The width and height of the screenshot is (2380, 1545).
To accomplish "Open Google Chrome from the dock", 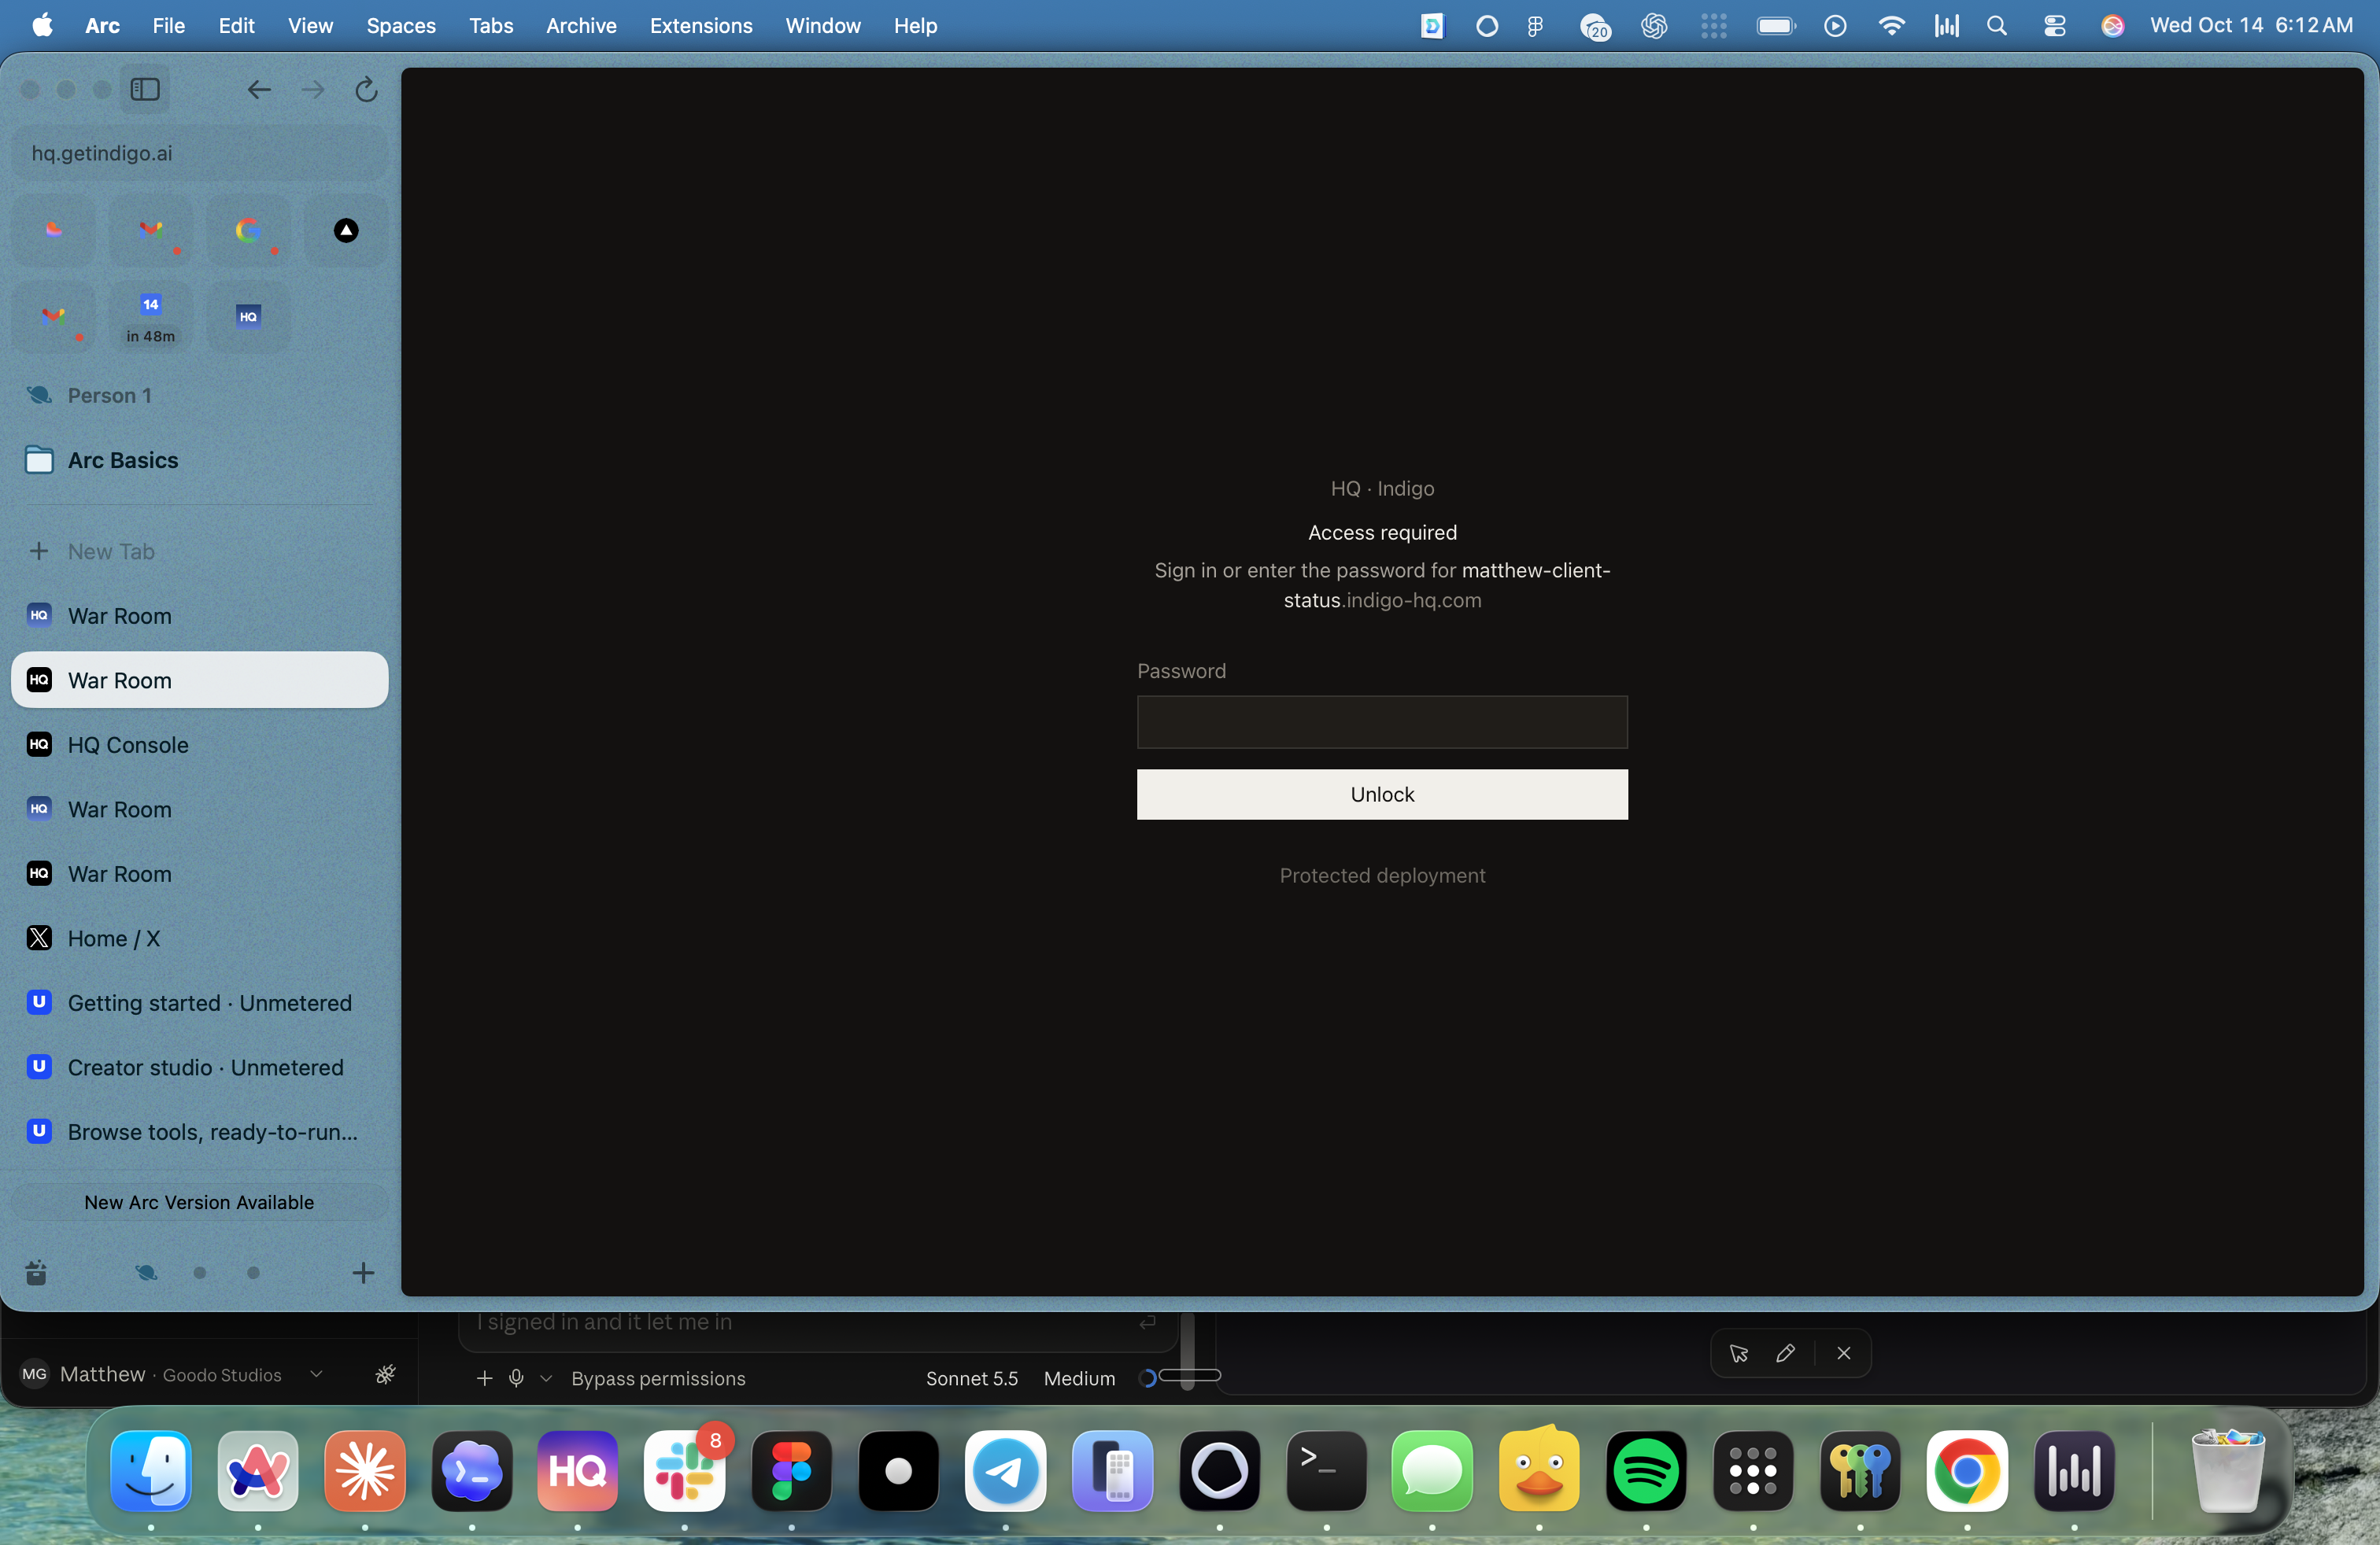I will tap(1967, 1471).
